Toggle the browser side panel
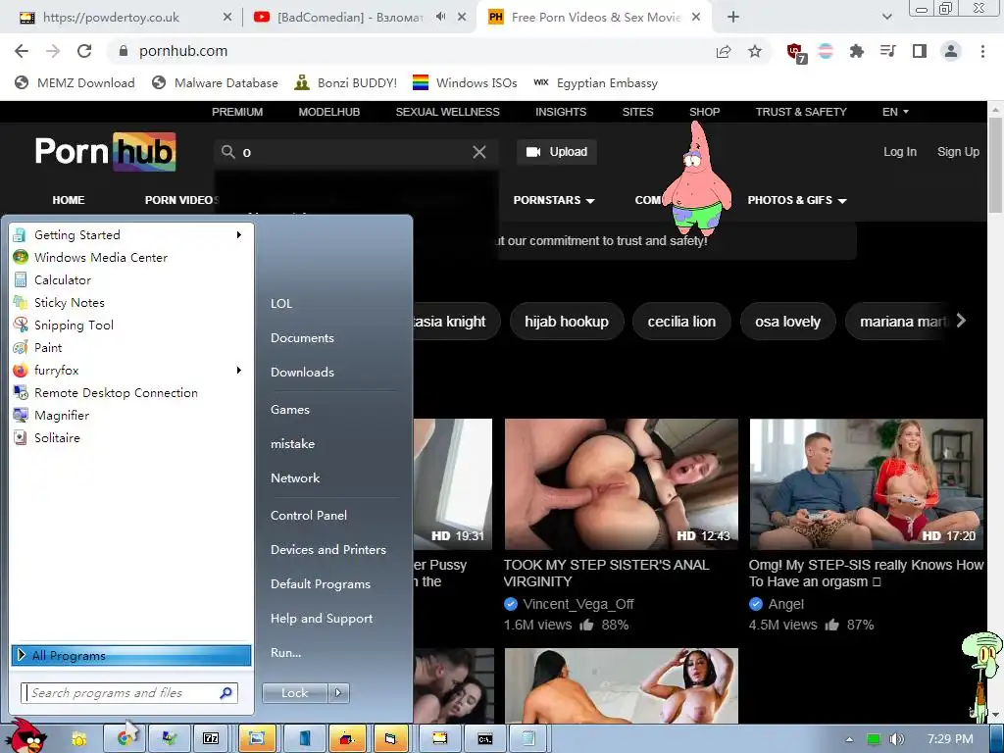 [919, 51]
